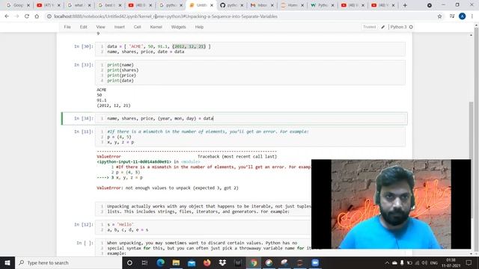
Task: Click the kernel idle circle indicator
Action: (411, 27)
